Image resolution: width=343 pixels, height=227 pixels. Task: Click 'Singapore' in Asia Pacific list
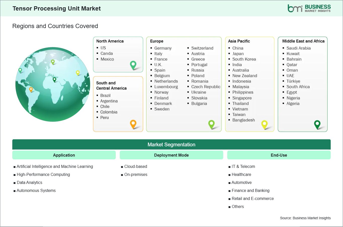(242, 98)
